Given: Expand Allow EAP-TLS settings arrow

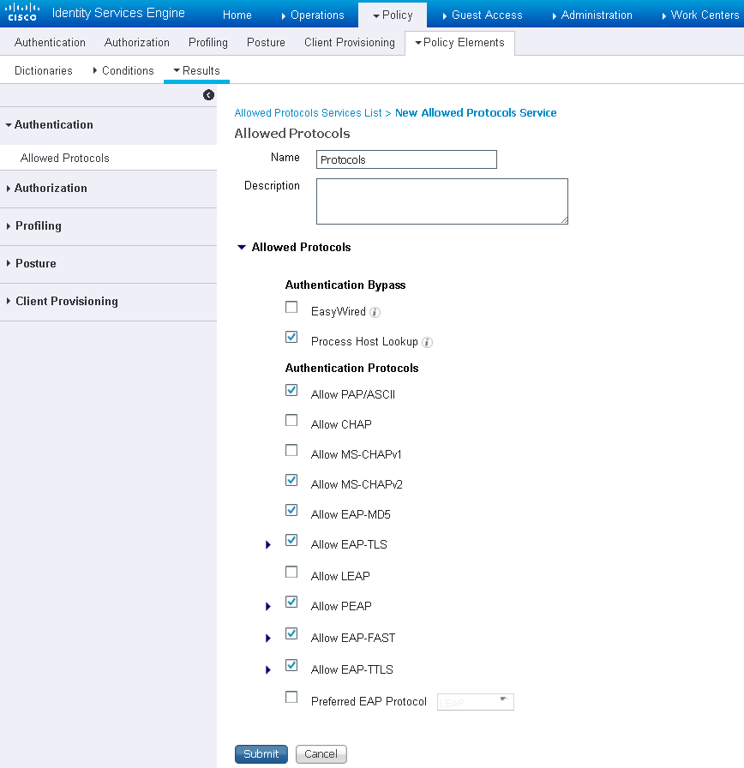Looking at the screenshot, I should coord(268,545).
